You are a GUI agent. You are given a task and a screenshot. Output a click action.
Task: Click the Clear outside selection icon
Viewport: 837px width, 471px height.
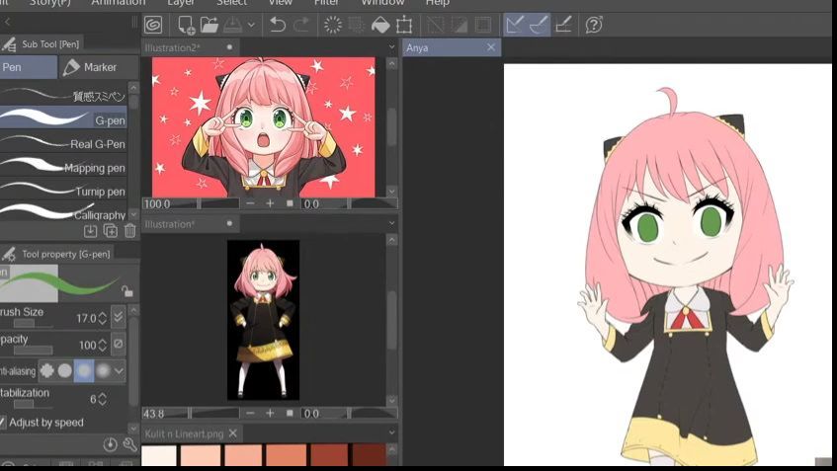tap(356, 25)
